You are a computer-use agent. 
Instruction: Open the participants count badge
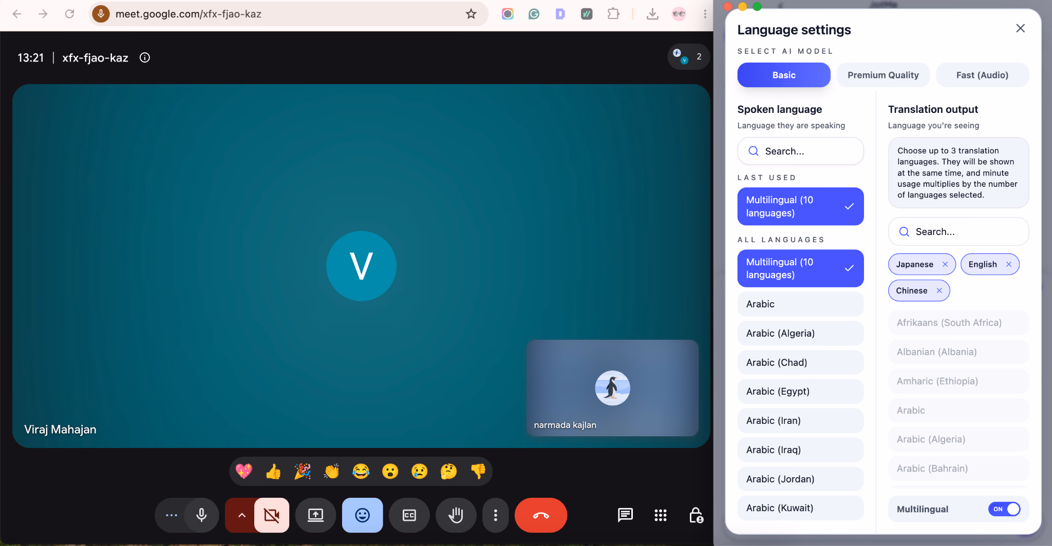pyautogui.click(x=688, y=56)
